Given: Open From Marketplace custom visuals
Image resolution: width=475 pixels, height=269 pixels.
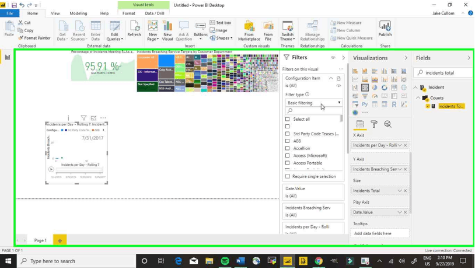Looking at the screenshot, I should [x=249, y=31].
